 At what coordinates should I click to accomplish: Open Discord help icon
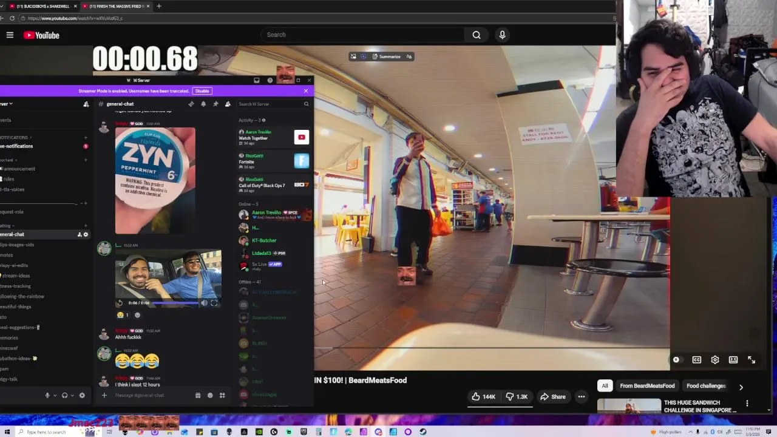(270, 80)
